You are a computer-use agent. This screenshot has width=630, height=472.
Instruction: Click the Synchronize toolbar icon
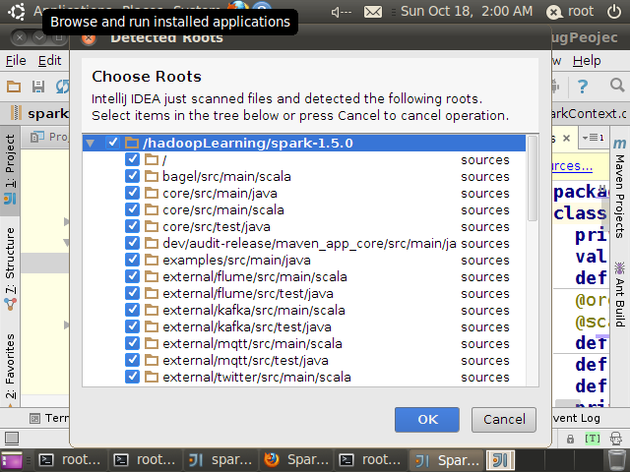[62, 86]
